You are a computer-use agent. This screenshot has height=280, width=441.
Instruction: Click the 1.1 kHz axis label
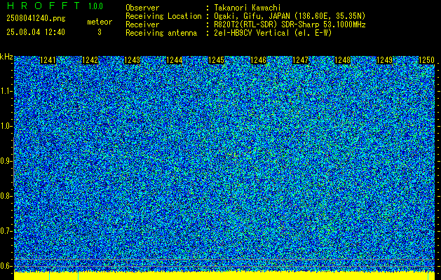[6, 91]
